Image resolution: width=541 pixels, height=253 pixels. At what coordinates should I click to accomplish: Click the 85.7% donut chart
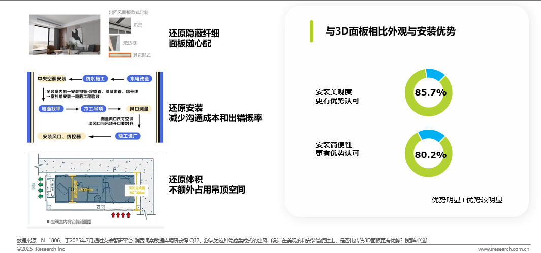click(x=429, y=92)
